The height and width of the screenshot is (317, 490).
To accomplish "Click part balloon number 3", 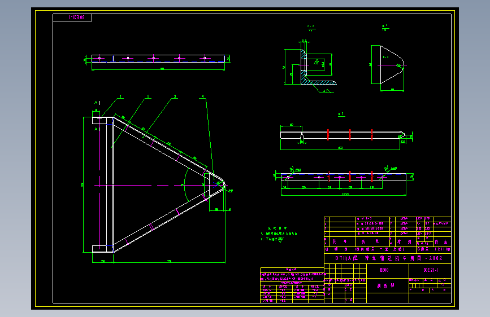I will coord(175,96).
